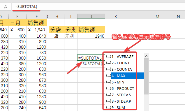Select the 1 - AVERAGE option
185x111 pixels.
tap(125, 57)
